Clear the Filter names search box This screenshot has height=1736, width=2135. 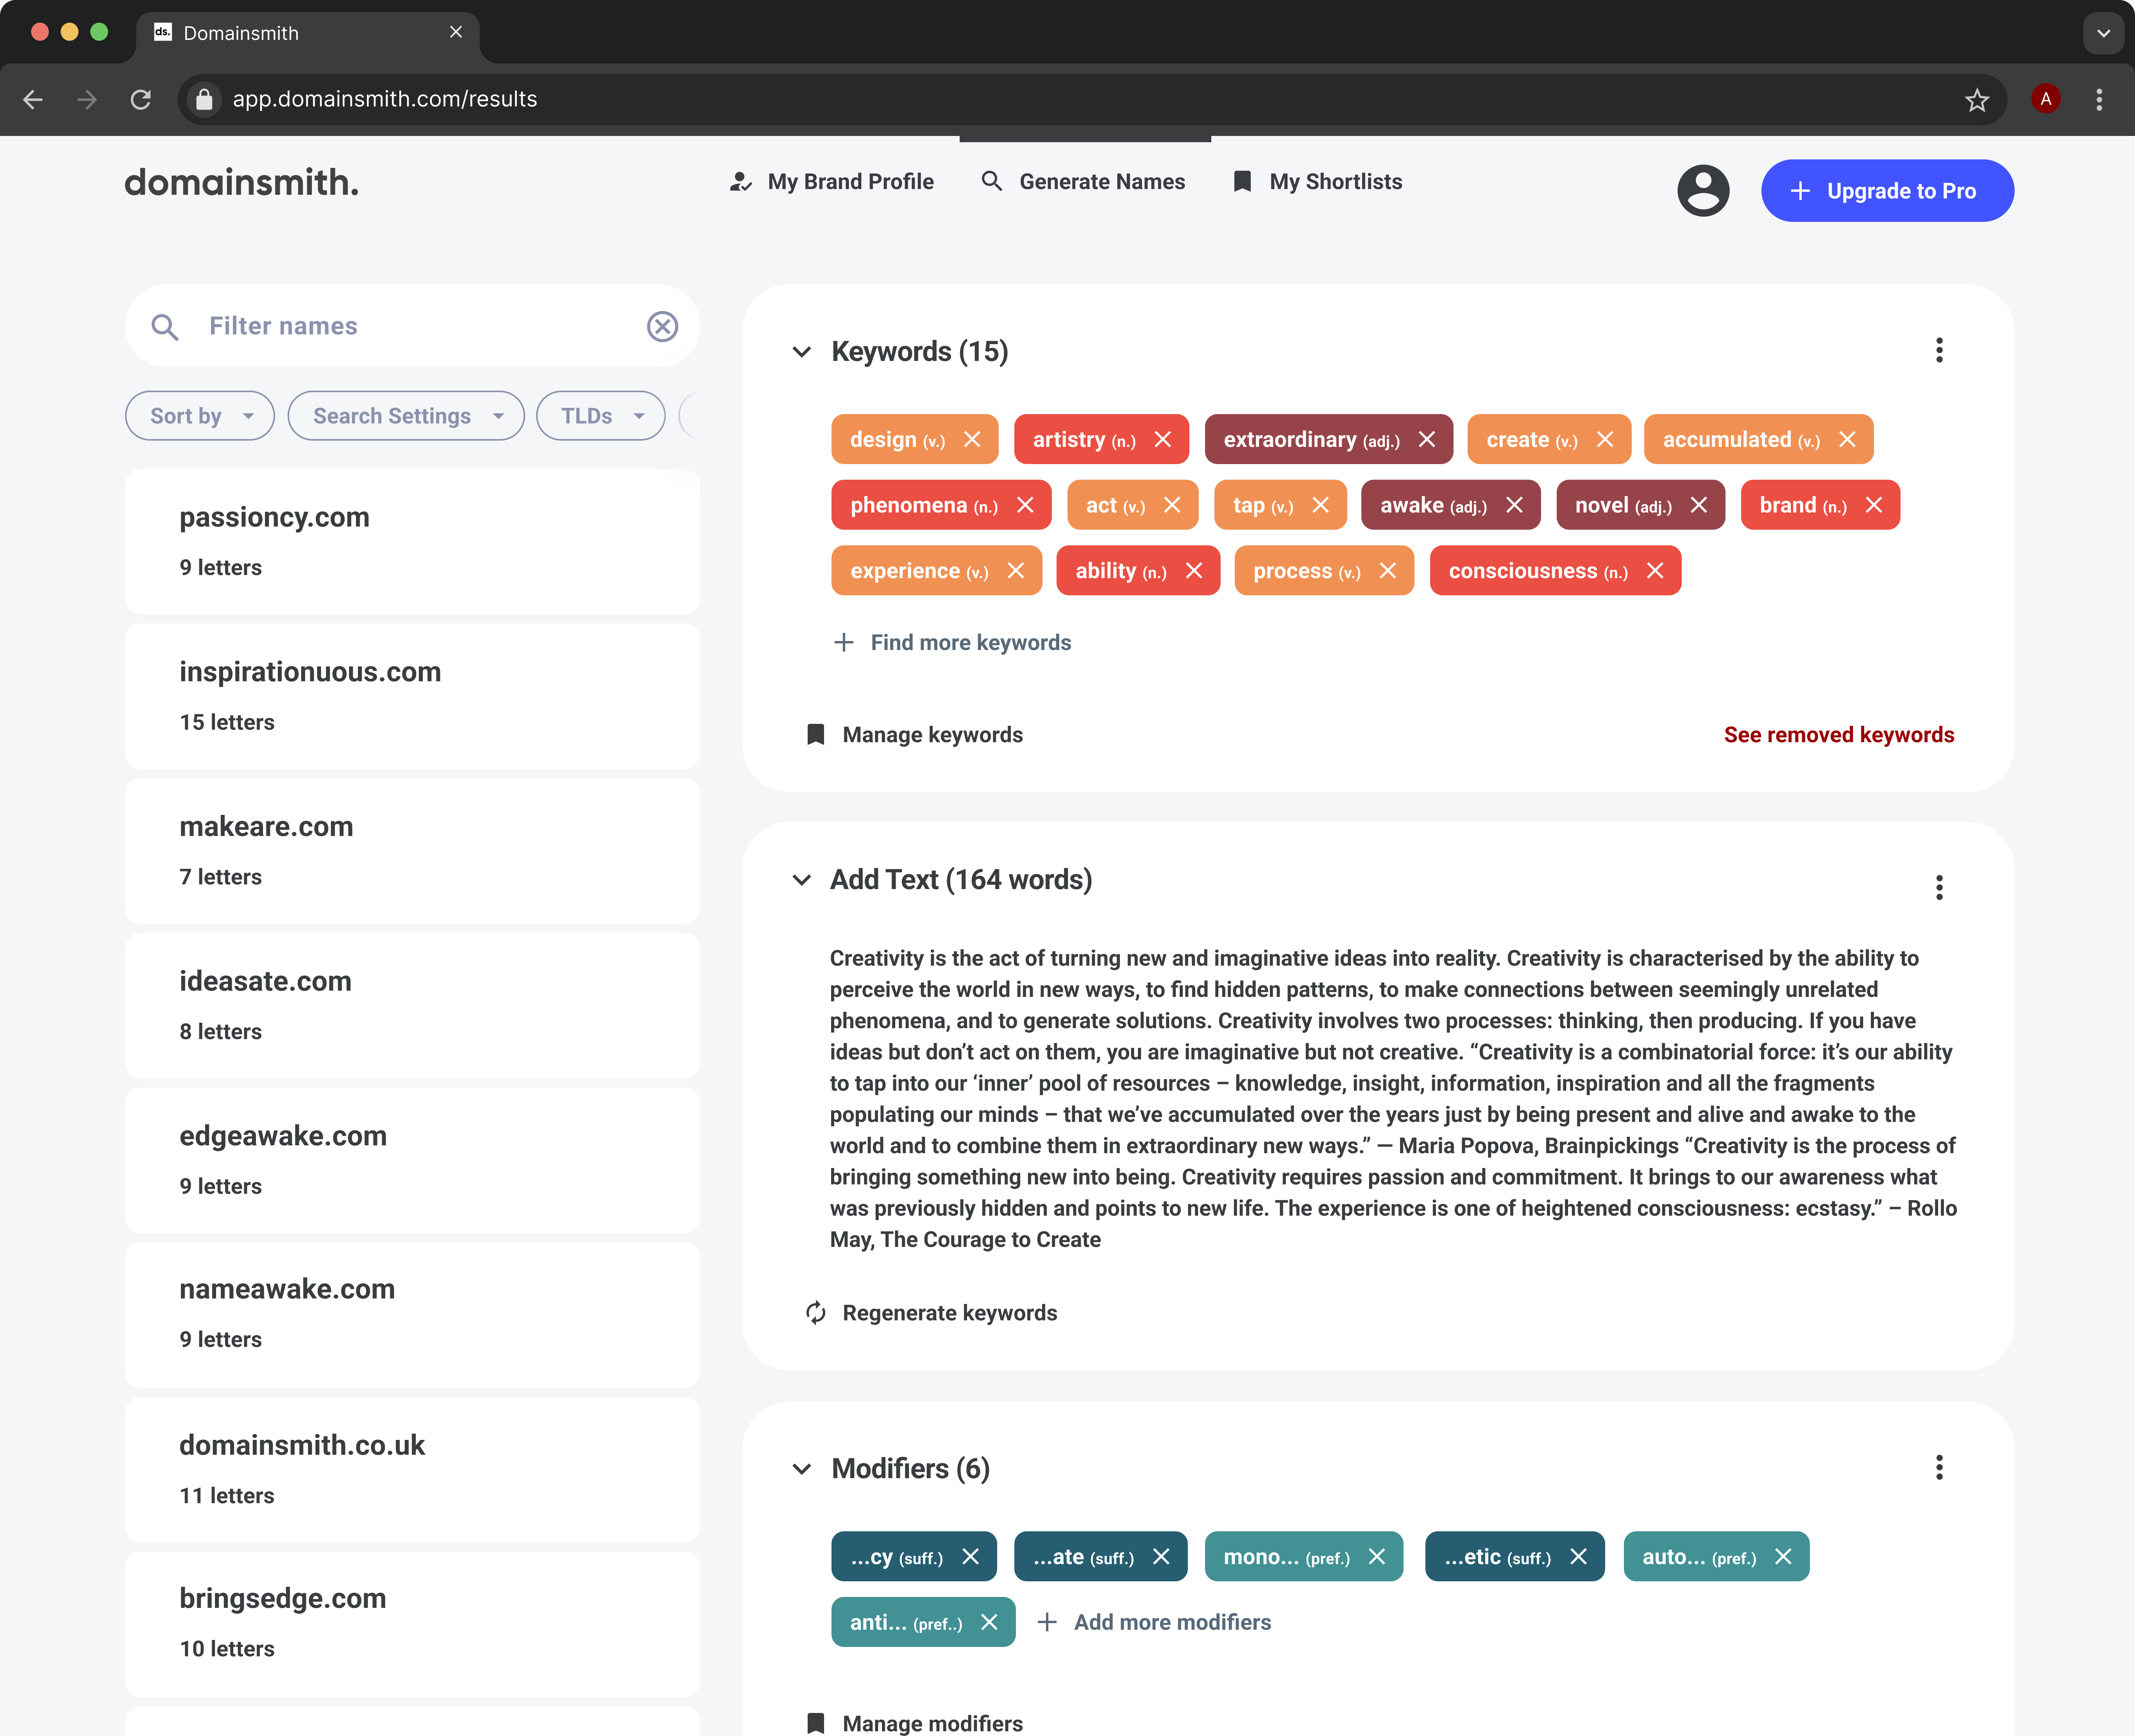tap(662, 326)
